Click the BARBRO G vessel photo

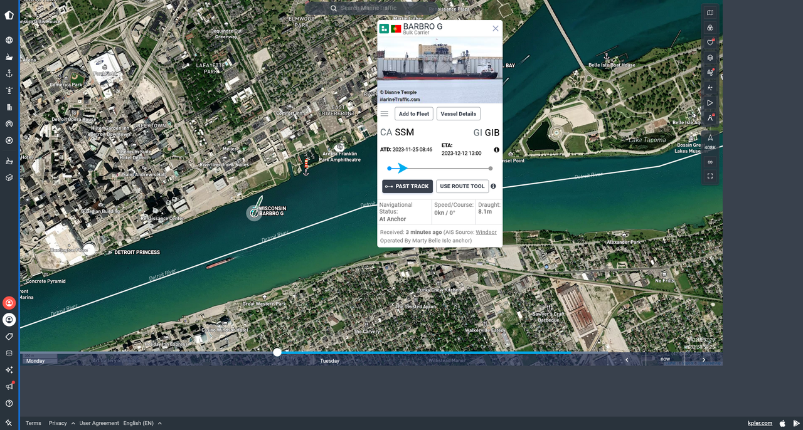[x=440, y=70]
